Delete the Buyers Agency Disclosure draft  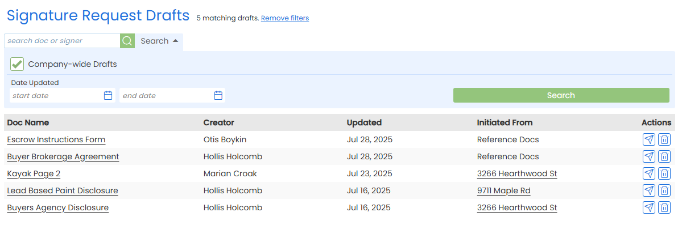click(664, 207)
